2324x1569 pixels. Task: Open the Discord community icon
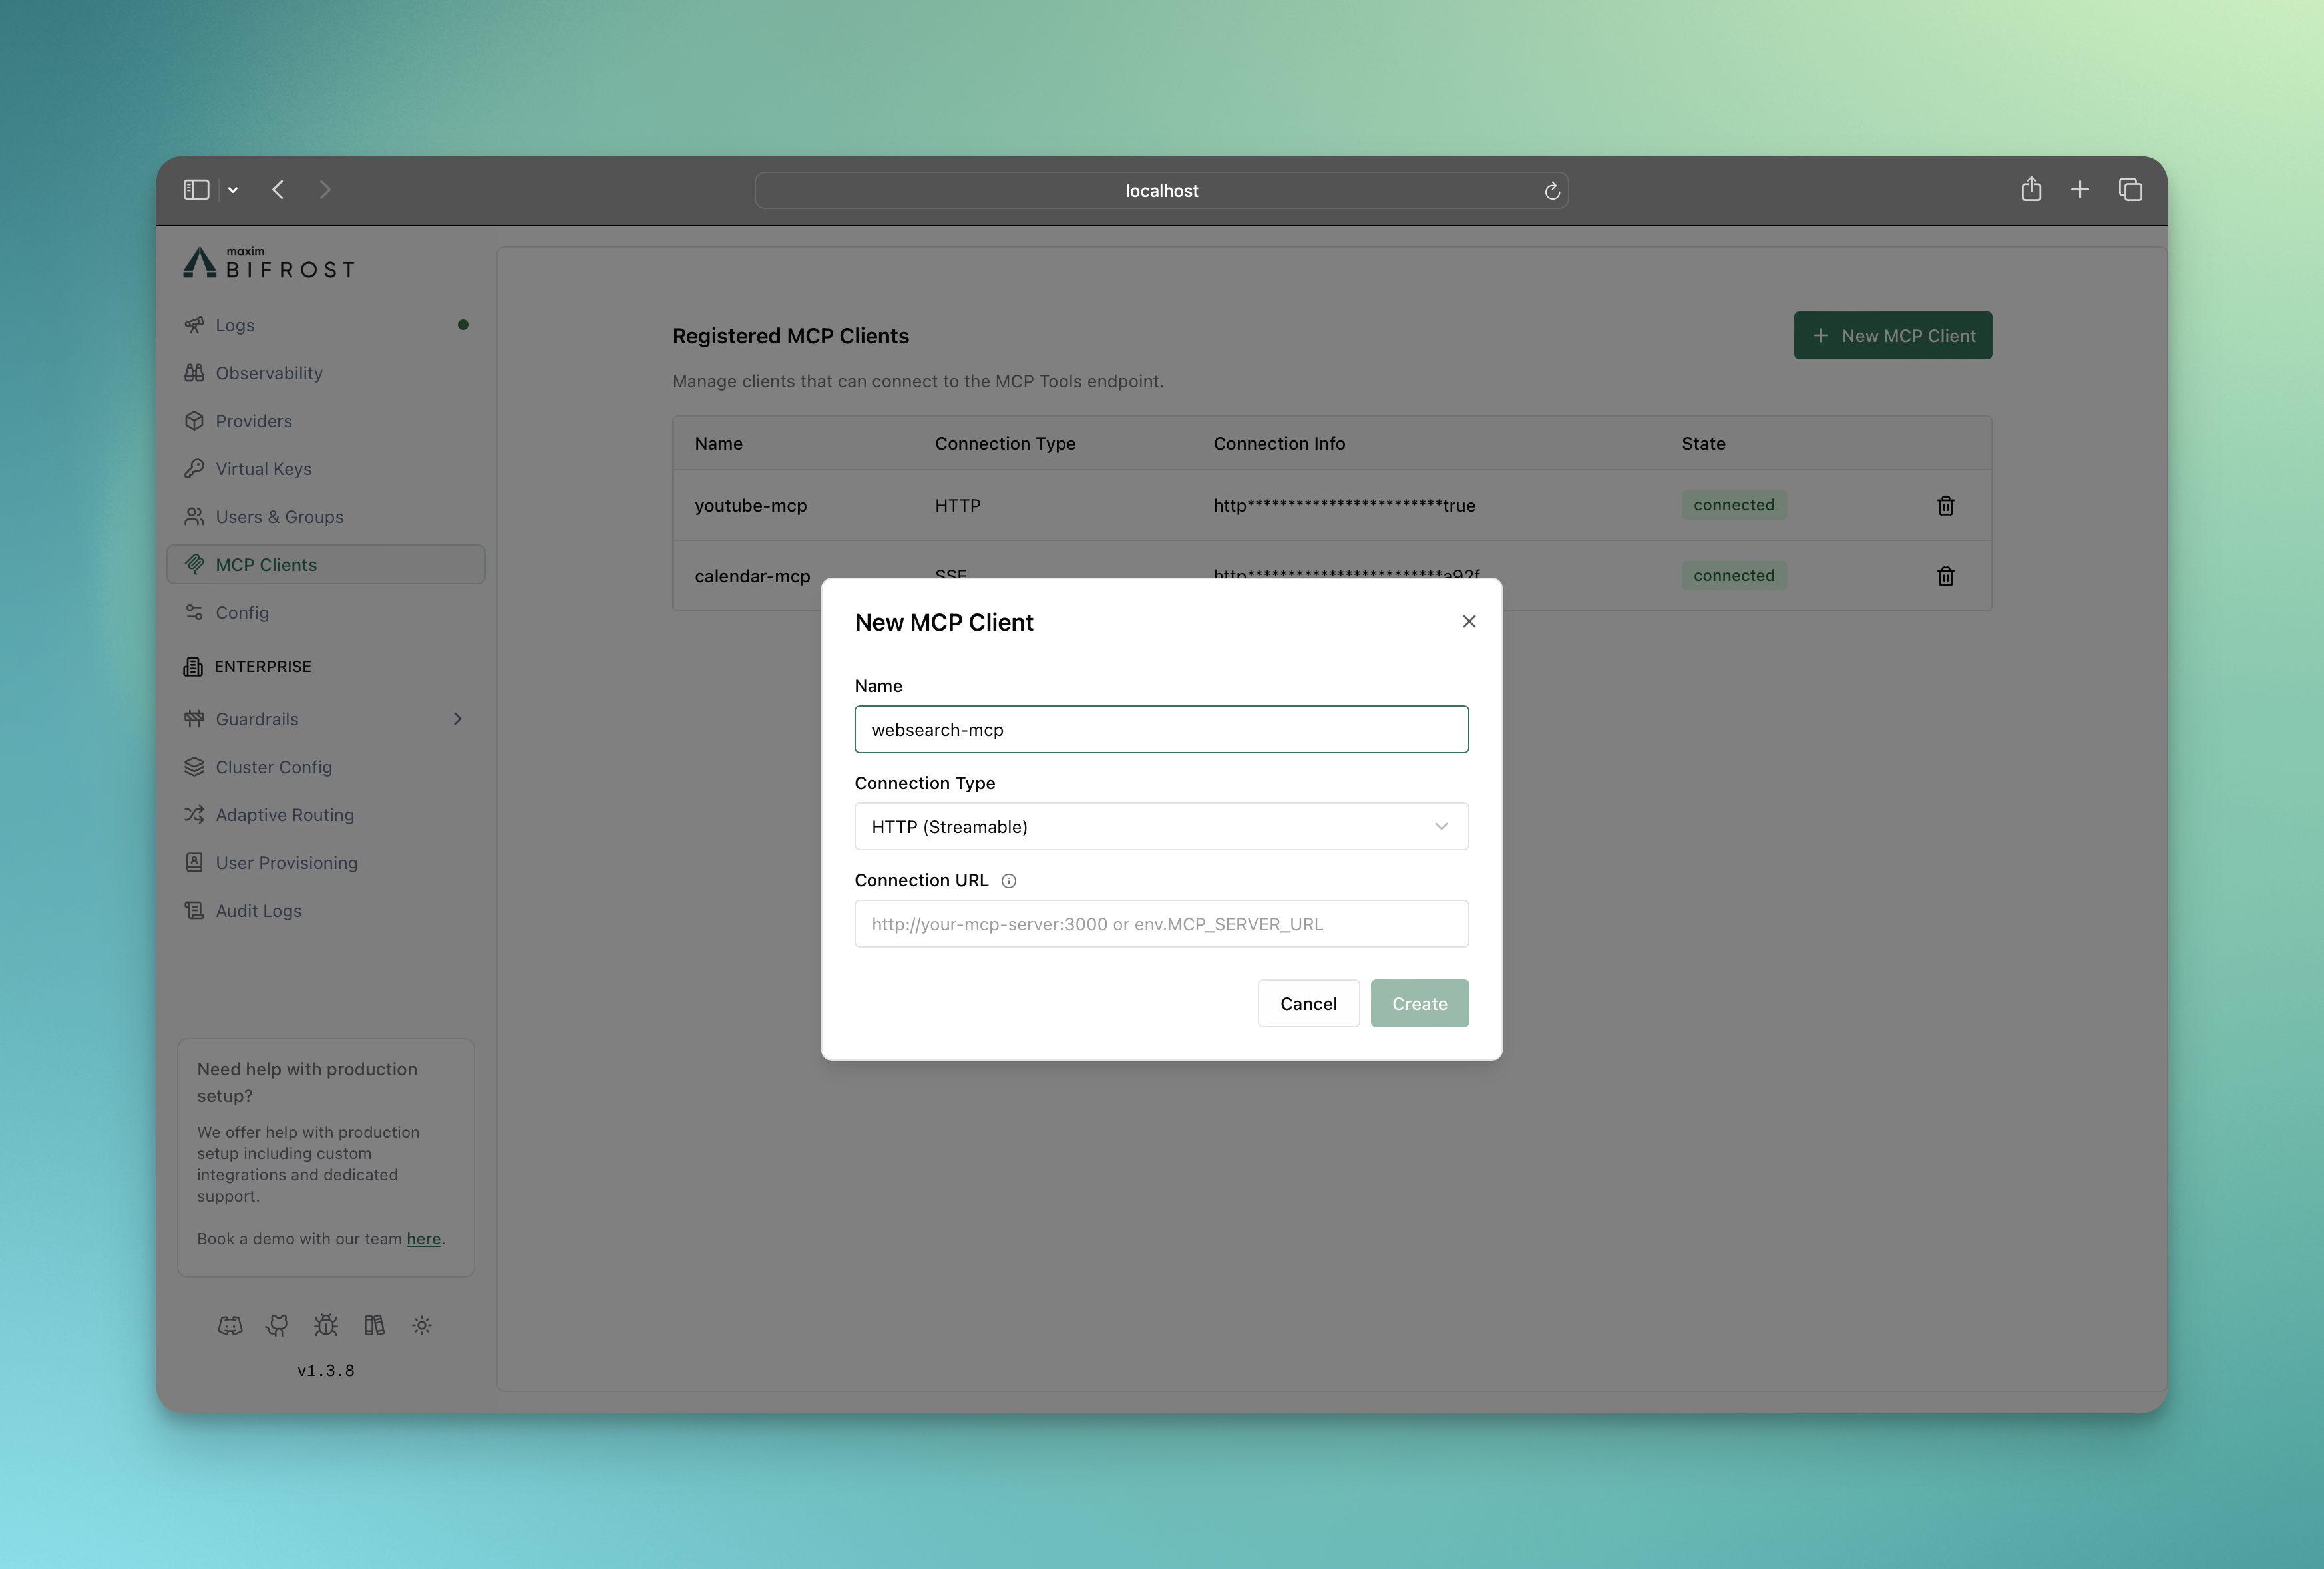coord(230,1325)
